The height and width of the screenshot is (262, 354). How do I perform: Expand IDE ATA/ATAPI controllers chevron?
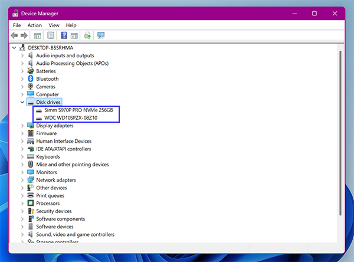tap(22, 149)
